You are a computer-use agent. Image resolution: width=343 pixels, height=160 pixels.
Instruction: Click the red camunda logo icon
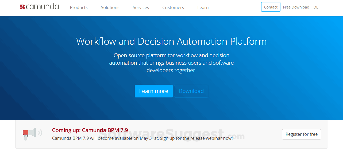pos(22,7)
